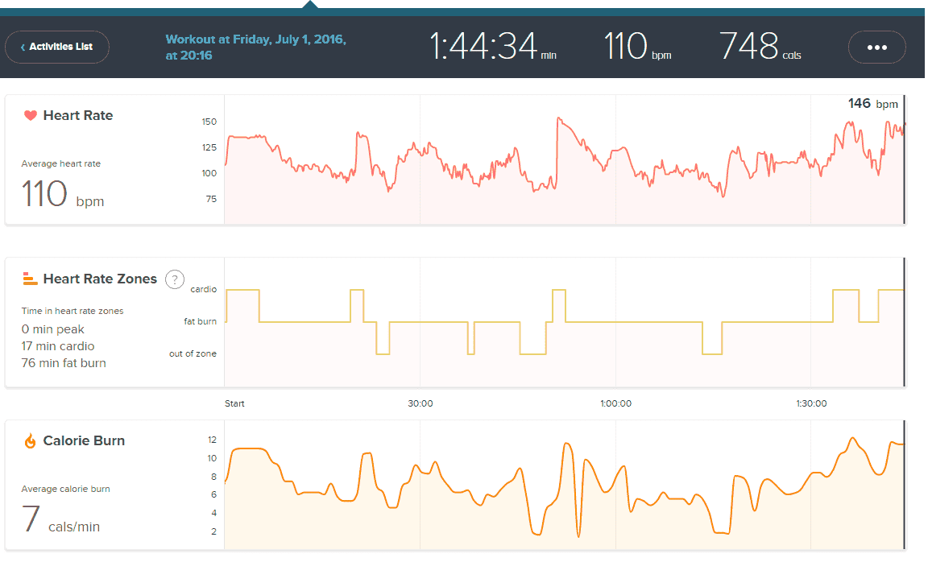Image resolution: width=928 pixels, height=562 pixels.
Task: Click the average calorie burn 7 cals/min
Action: (60, 520)
